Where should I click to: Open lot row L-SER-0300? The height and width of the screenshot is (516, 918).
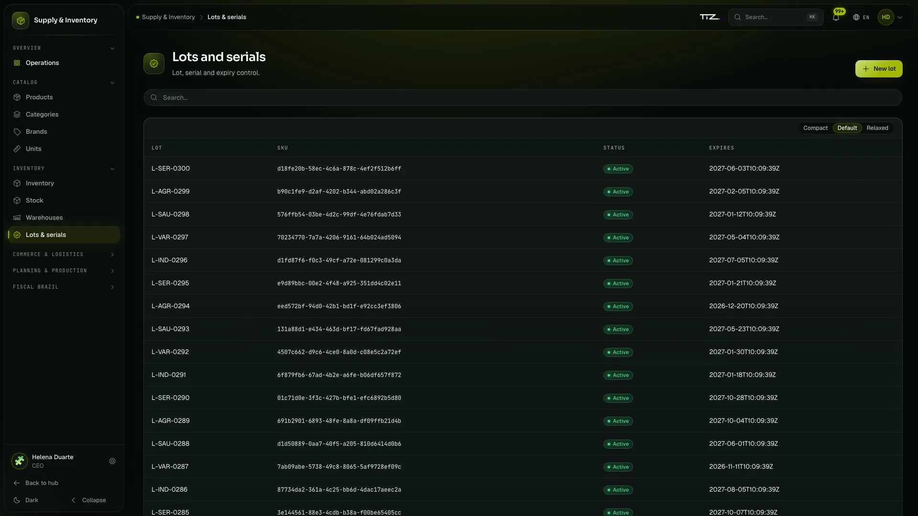pyautogui.click(x=523, y=169)
